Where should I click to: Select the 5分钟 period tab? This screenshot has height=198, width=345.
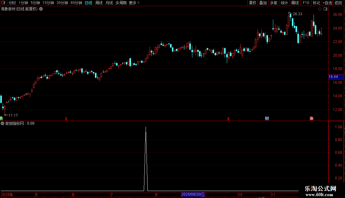pyautogui.click(x=35, y=3)
